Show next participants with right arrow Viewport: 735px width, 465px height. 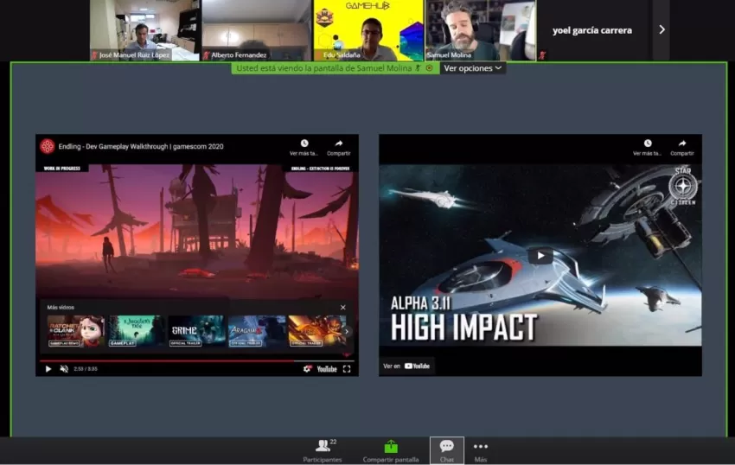(661, 29)
